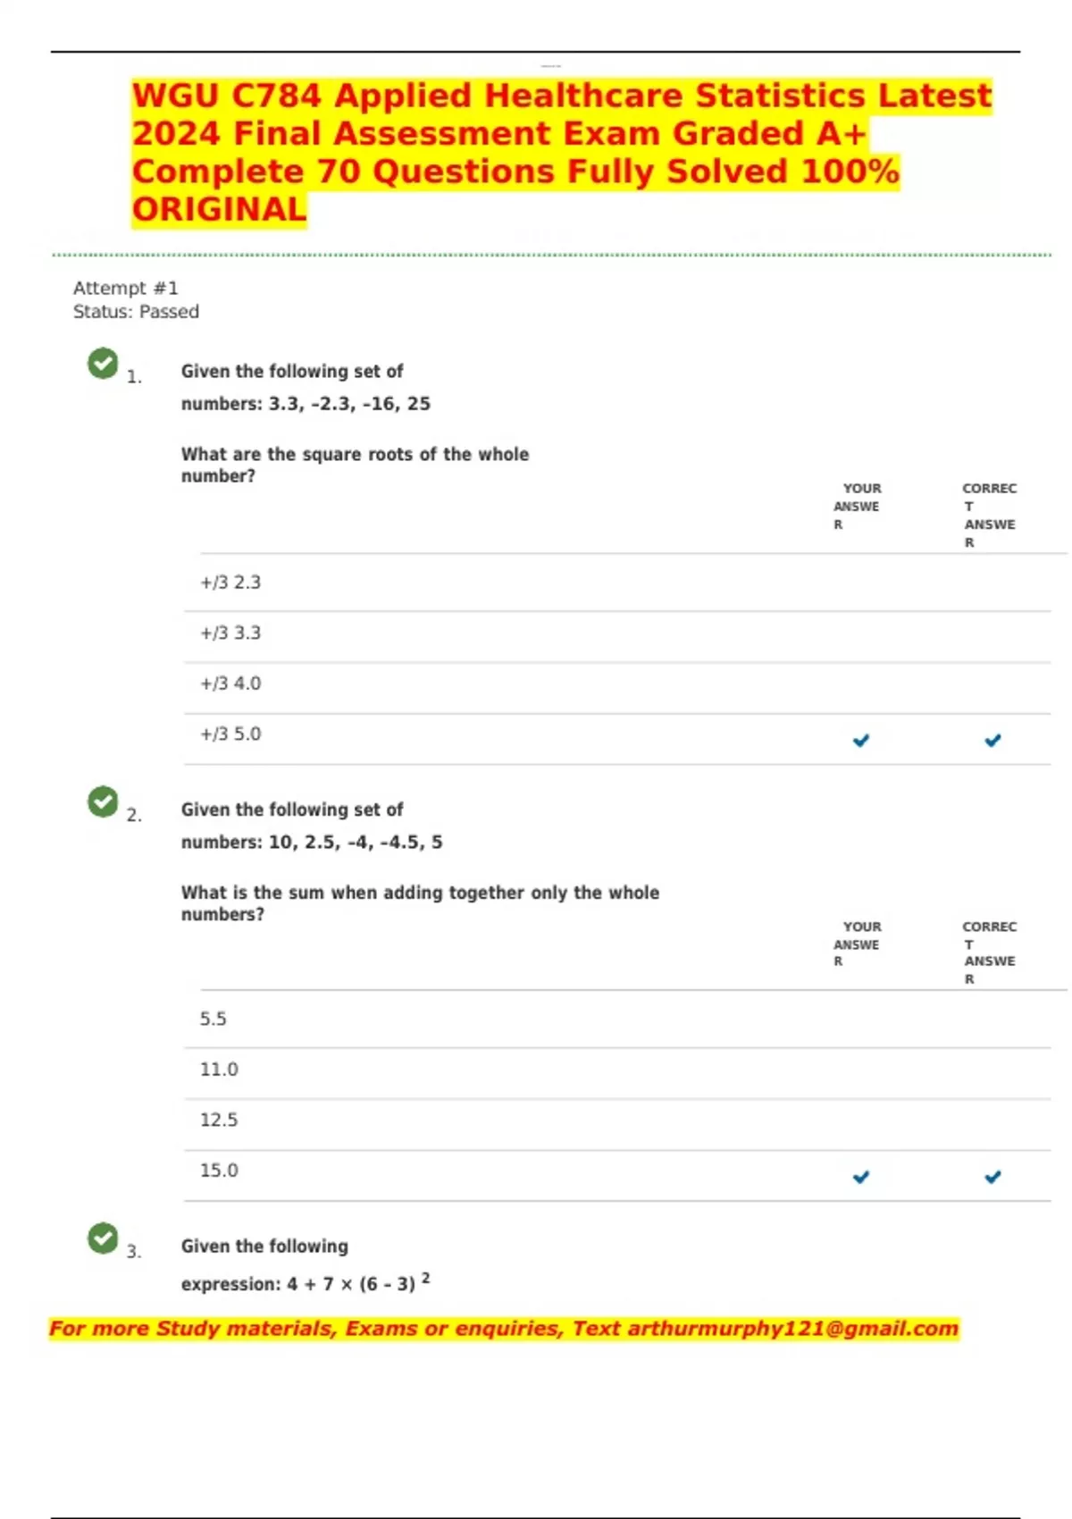Choose the 5.5 answer option
Viewport: 1072px width, 1519px height.
[214, 1020]
